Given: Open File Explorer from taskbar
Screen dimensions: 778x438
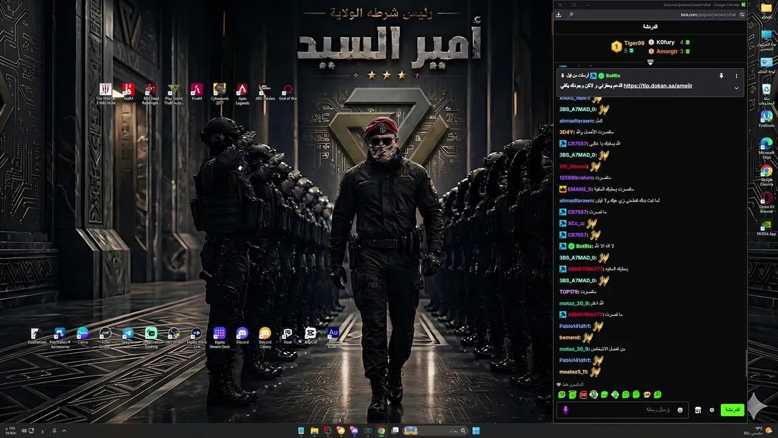Looking at the screenshot, I should (314, 431).
